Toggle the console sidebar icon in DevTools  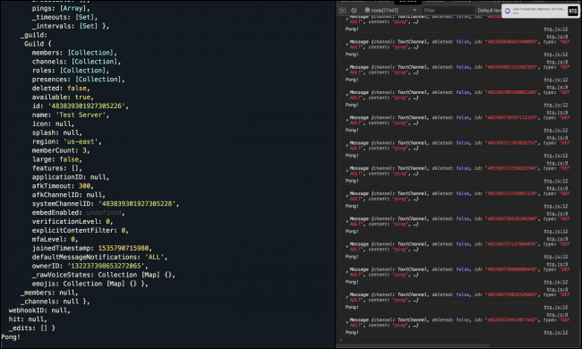coord(343,11)
